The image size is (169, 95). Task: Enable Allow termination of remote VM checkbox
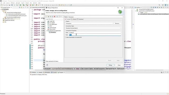coord(66,37)
